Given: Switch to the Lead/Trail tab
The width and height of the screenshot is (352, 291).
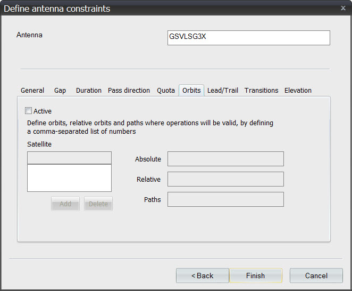Looking at the screenshot, I should click(x=222, y=91).
